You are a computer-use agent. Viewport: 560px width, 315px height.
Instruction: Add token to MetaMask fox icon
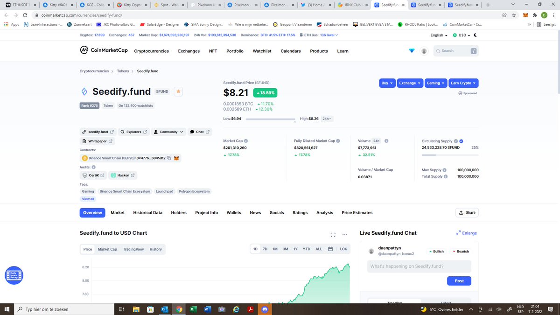click(176, 158)
